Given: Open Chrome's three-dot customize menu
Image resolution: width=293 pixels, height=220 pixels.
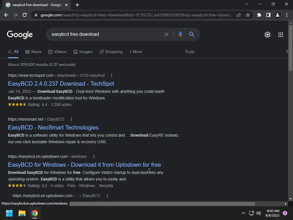Looking at the screenshot, I should pyautogui.click(x=287, y=15).
